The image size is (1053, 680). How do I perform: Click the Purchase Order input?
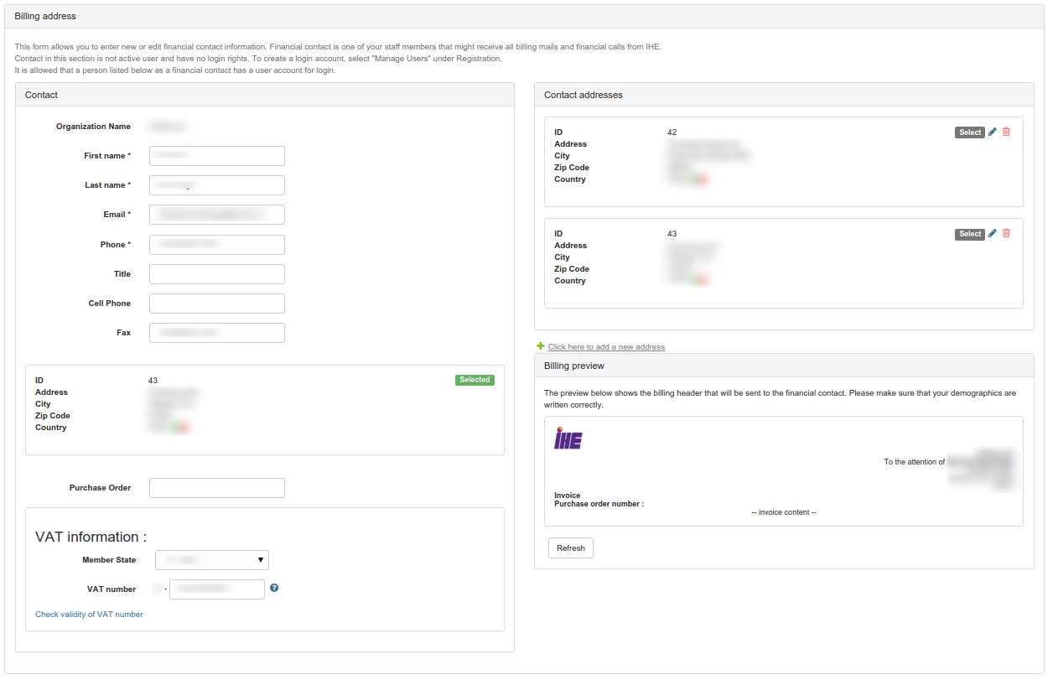point(217,488)
